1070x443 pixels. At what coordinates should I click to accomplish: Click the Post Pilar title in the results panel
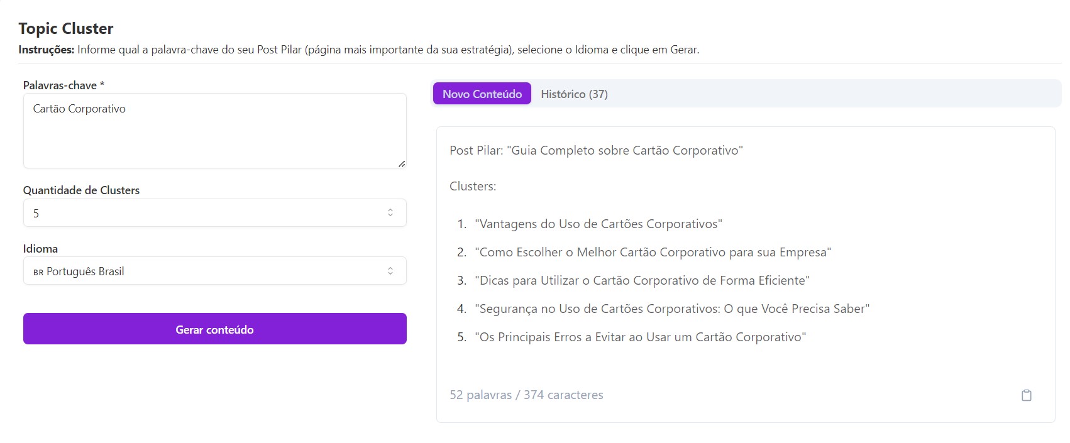[x=595, y=150]
